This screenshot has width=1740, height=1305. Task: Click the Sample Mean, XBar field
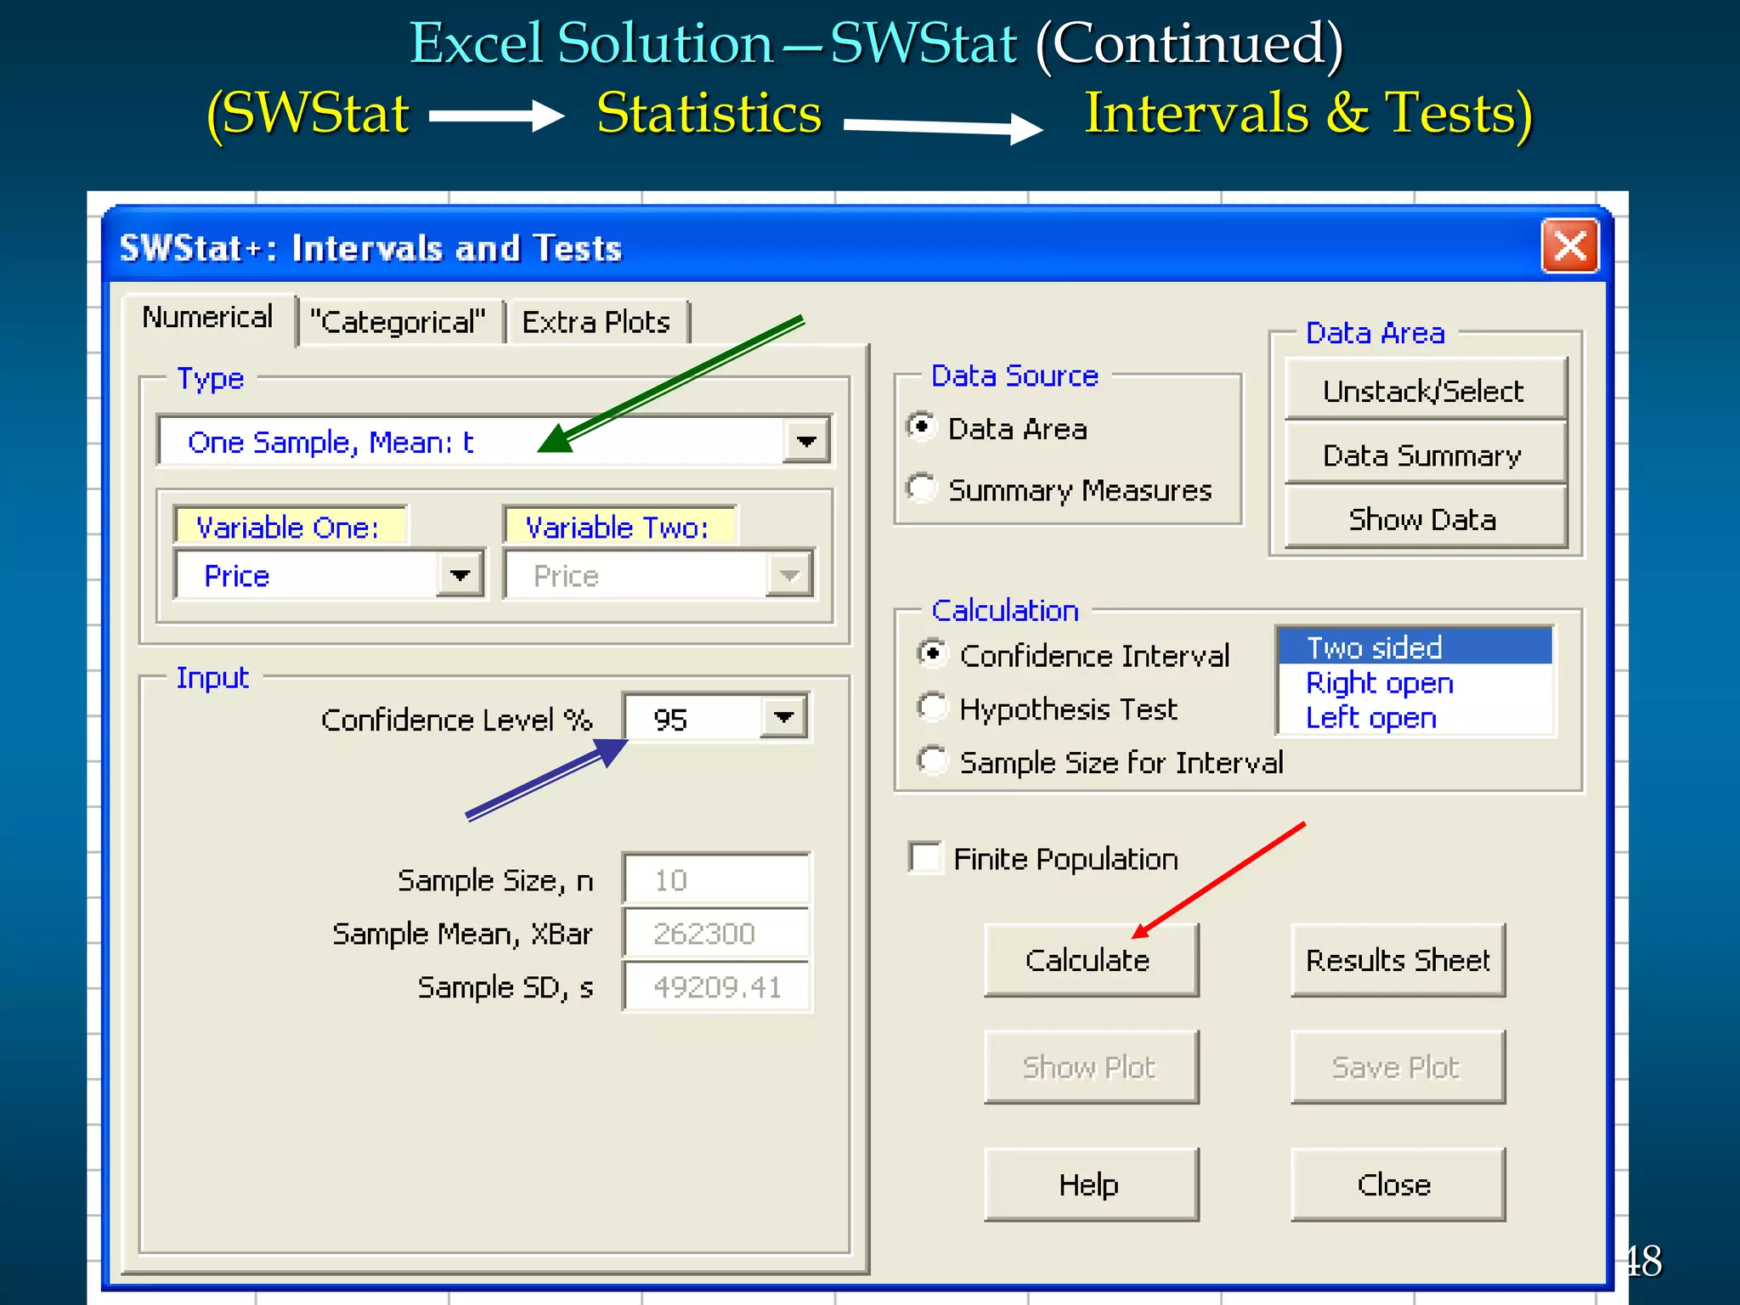[717, 933]
